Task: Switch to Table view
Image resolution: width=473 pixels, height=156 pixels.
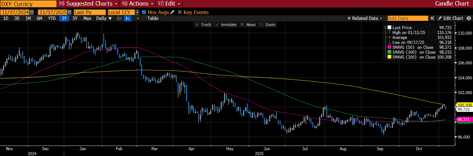Action: tap(153, 18)
